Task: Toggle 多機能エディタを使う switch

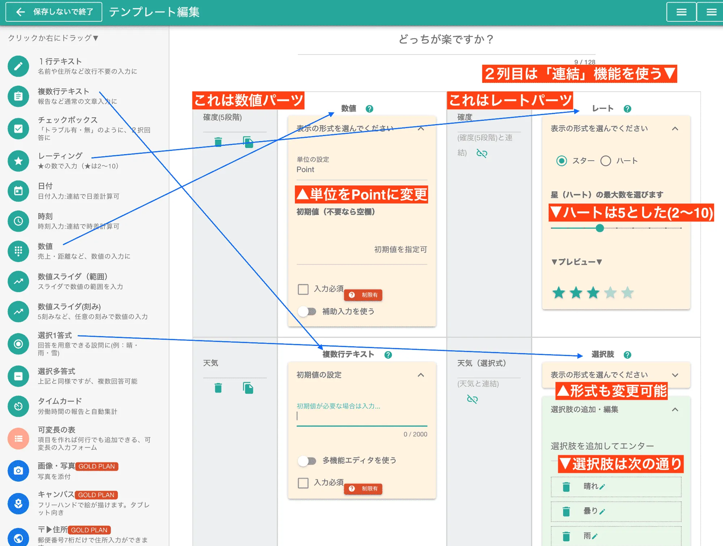Action: coord(307,461)
